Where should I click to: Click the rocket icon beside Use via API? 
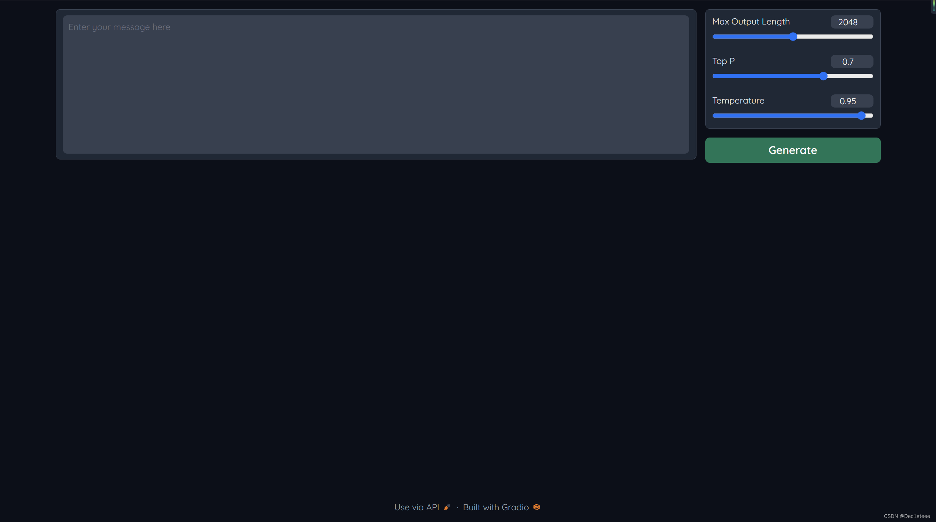coord(447,507)
